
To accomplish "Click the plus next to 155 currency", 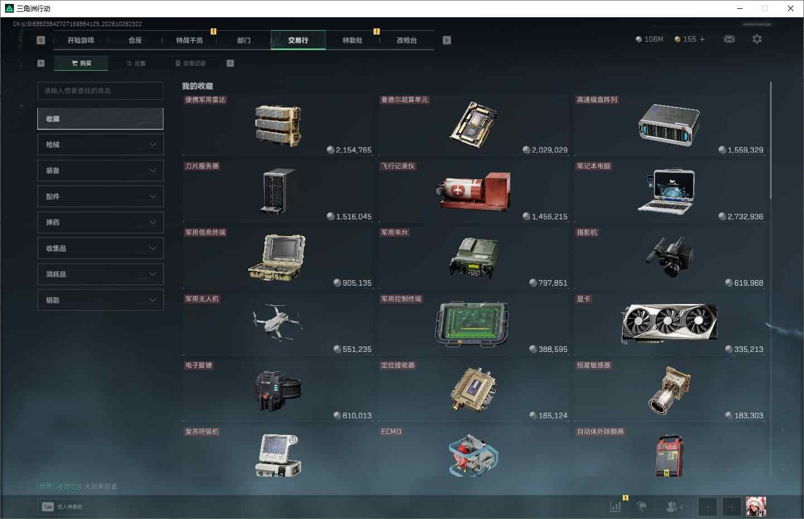I will pos(702,39).
